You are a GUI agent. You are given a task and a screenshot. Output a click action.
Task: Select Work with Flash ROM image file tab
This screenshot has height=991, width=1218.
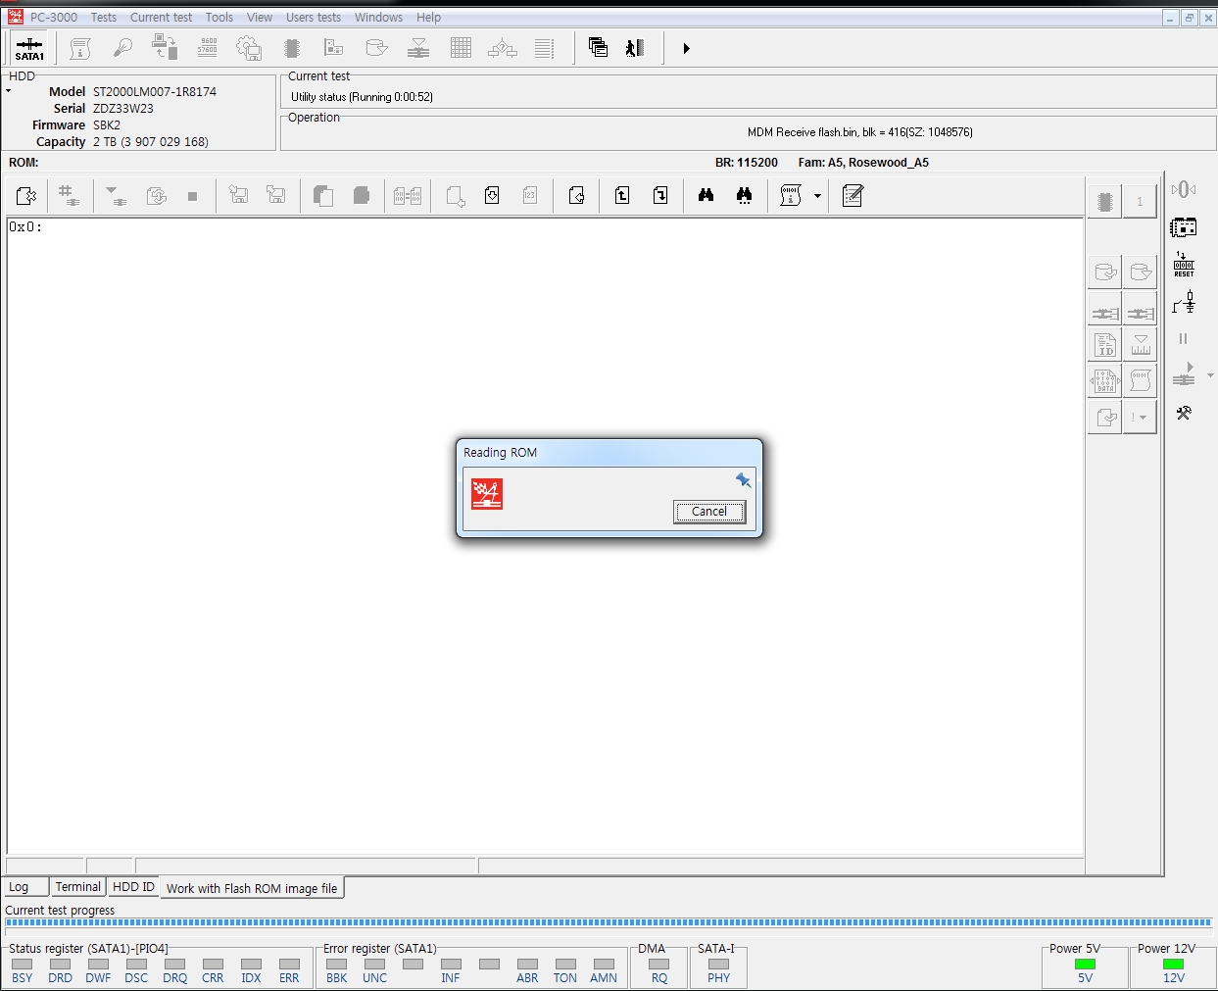pyautogui.click(x=252, y=888)
